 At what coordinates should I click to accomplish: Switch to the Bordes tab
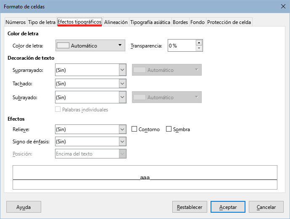coord(180,22)
